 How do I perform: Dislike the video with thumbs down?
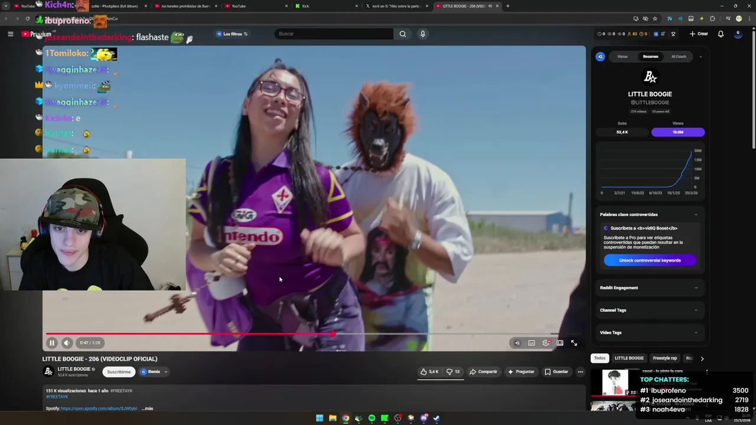pyautogui.click(x=453, y=372)
